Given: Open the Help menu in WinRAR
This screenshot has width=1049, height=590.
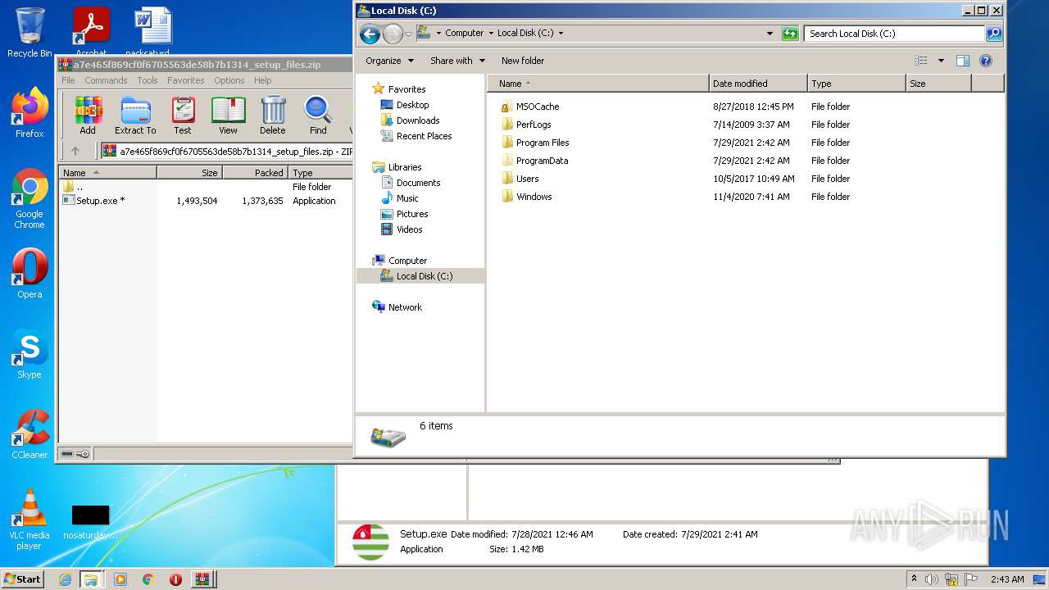Looking at the screenshot, I should click(262, 80).
